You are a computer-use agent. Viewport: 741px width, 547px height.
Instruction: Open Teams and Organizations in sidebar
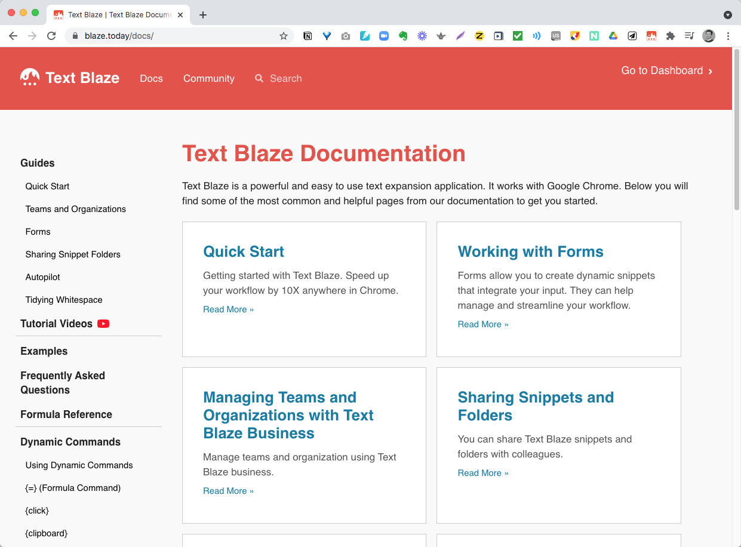coord(76,209)
